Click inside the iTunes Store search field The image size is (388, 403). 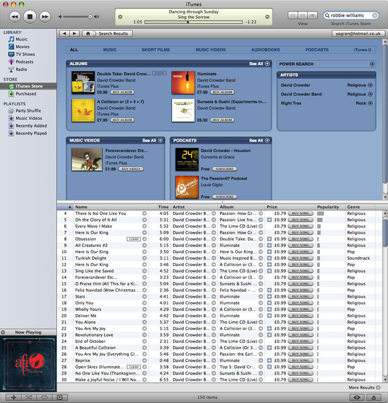point(350,15)
